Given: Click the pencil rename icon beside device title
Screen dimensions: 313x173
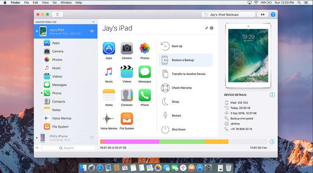Looking at the screenshot, I should (206, 28).
